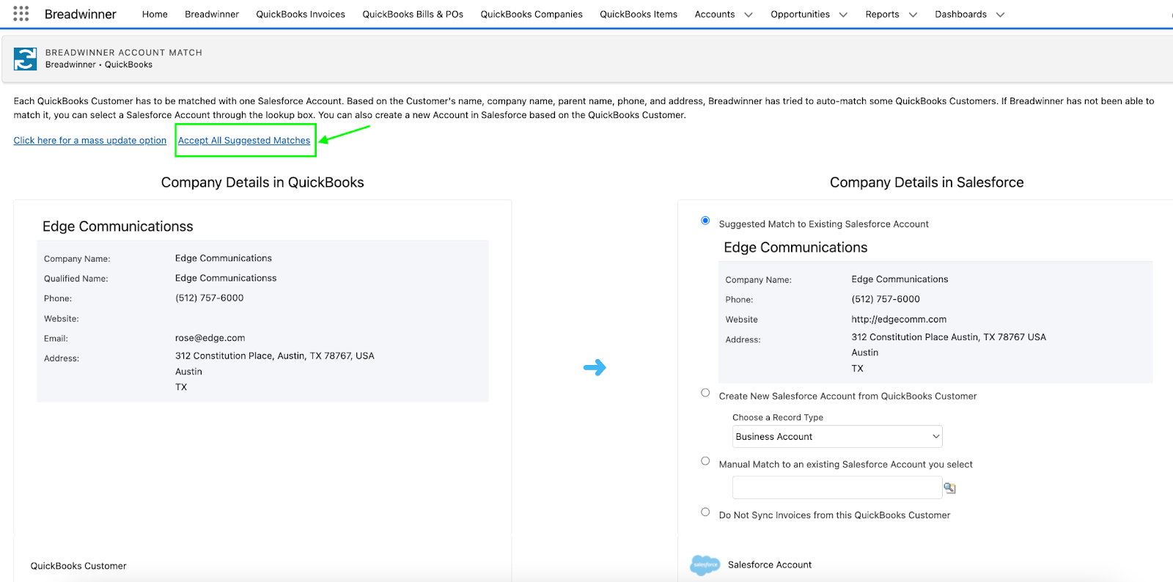The height and width of the screenshot is (582, 1173).
Task: Click the http://edgecomm.com website value
Action: pos(899,320)
